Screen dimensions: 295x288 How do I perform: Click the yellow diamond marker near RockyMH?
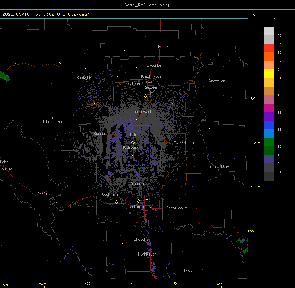pyautogui.click(x=85, y=70)
